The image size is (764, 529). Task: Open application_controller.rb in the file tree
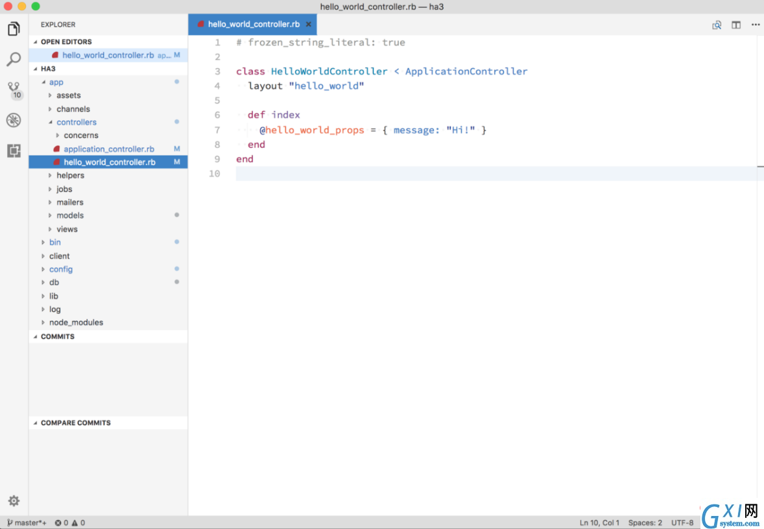coord(109,149)
